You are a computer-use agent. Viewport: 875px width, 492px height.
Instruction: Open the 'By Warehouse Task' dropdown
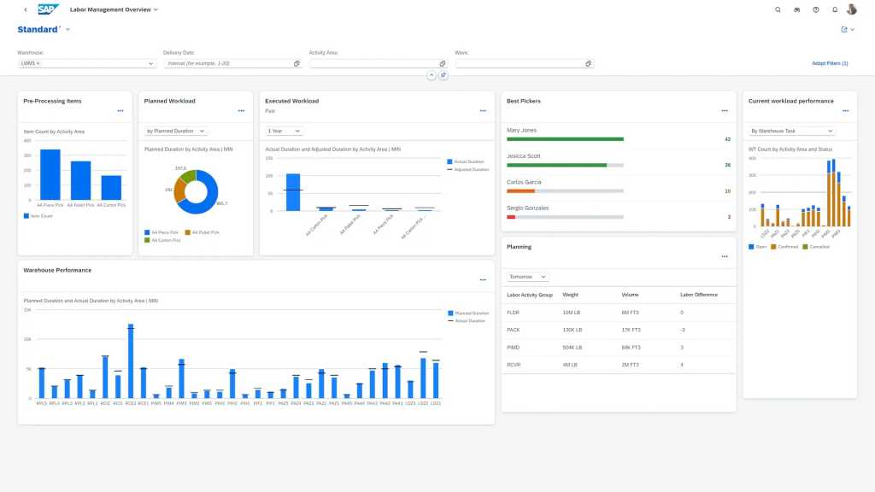pyautogui.click(x=791, y=131)
